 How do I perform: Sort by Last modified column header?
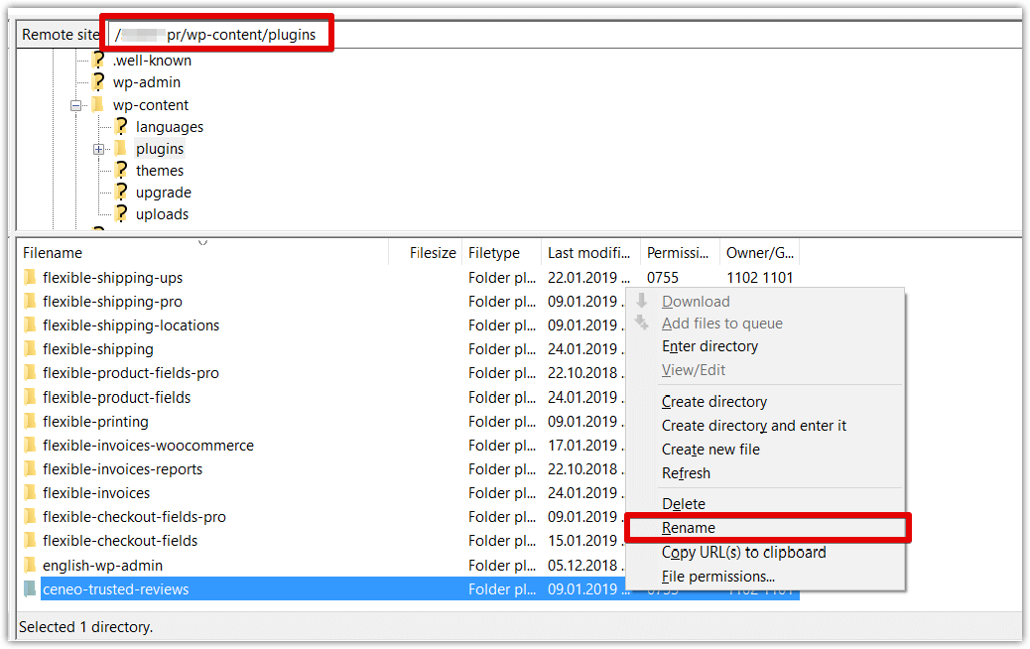tap(589, 253)
